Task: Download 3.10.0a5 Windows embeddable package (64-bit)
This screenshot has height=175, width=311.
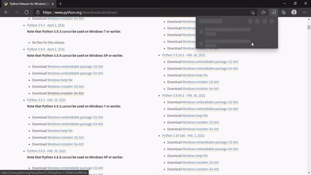Action: (x=210, y=149)
